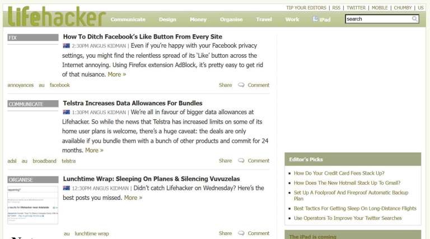The width and height of the screenshot is (430, 239).
Task: Open the Organise navigation menu
Action: (231, 20)
